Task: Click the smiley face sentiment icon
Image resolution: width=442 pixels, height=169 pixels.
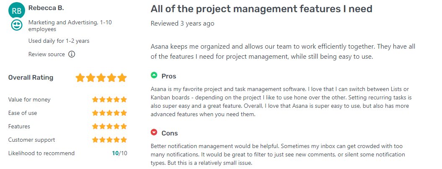Action: (x=17, y=26)
